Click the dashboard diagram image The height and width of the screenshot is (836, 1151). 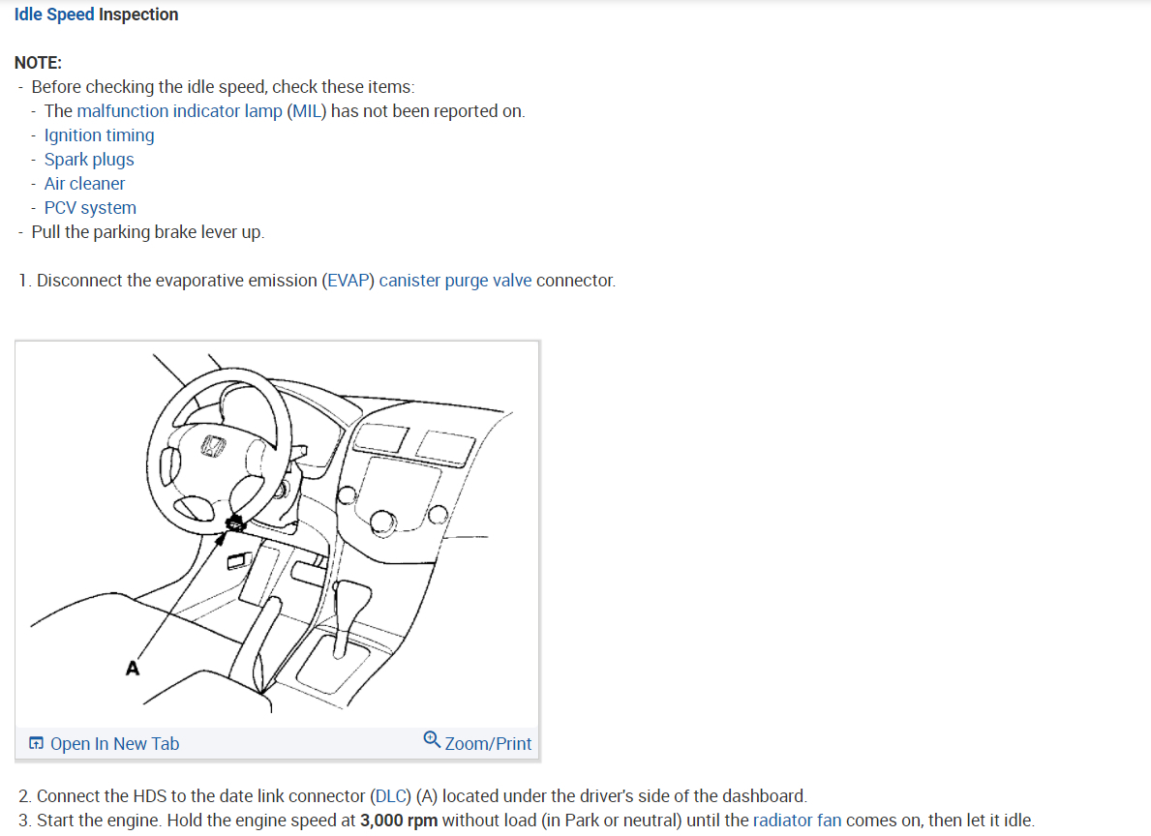pos(277,534)
